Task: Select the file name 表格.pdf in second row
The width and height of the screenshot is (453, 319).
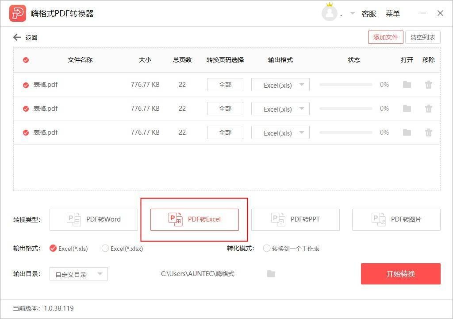Action: click(46, 109)
